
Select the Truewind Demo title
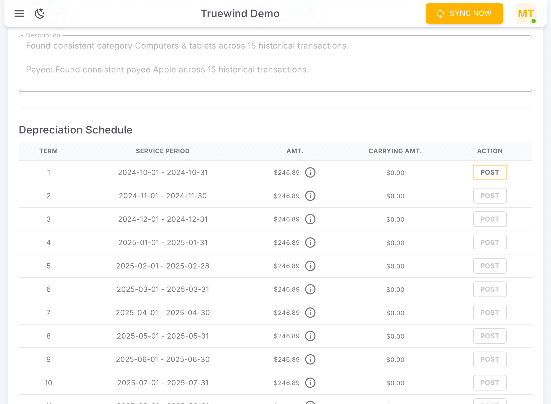click(240, 14)
